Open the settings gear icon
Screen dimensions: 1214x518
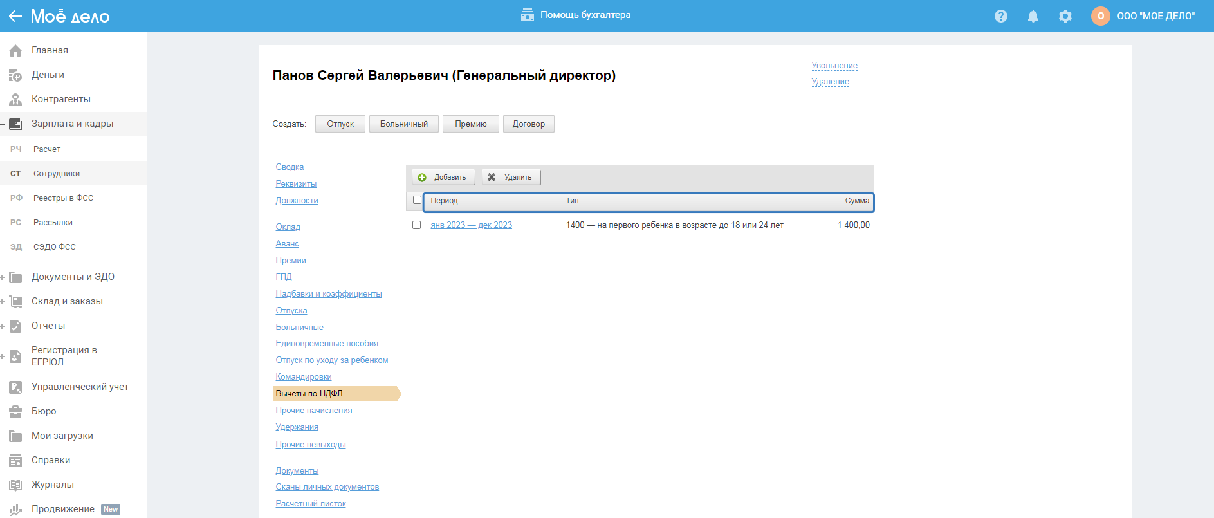[1065, 16]
